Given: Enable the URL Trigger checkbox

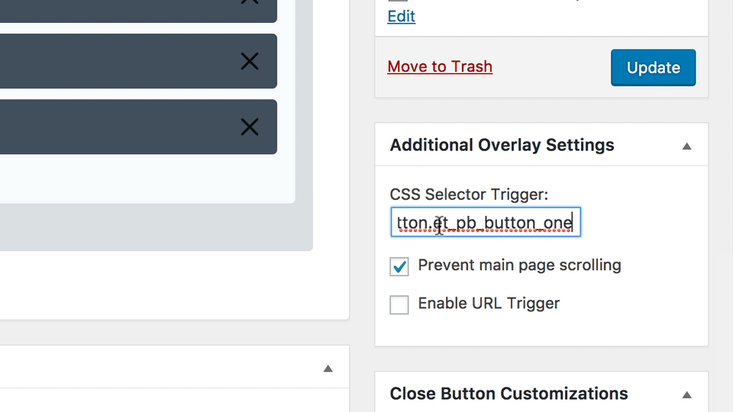Looking at the screenshot, I should (399, 304).
